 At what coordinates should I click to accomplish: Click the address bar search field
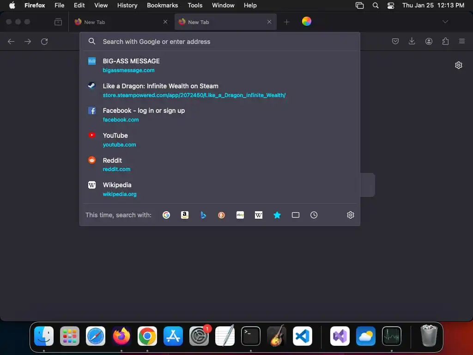pos(220,42)
